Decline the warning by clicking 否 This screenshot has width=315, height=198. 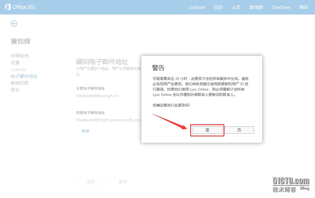coord(239,130)
